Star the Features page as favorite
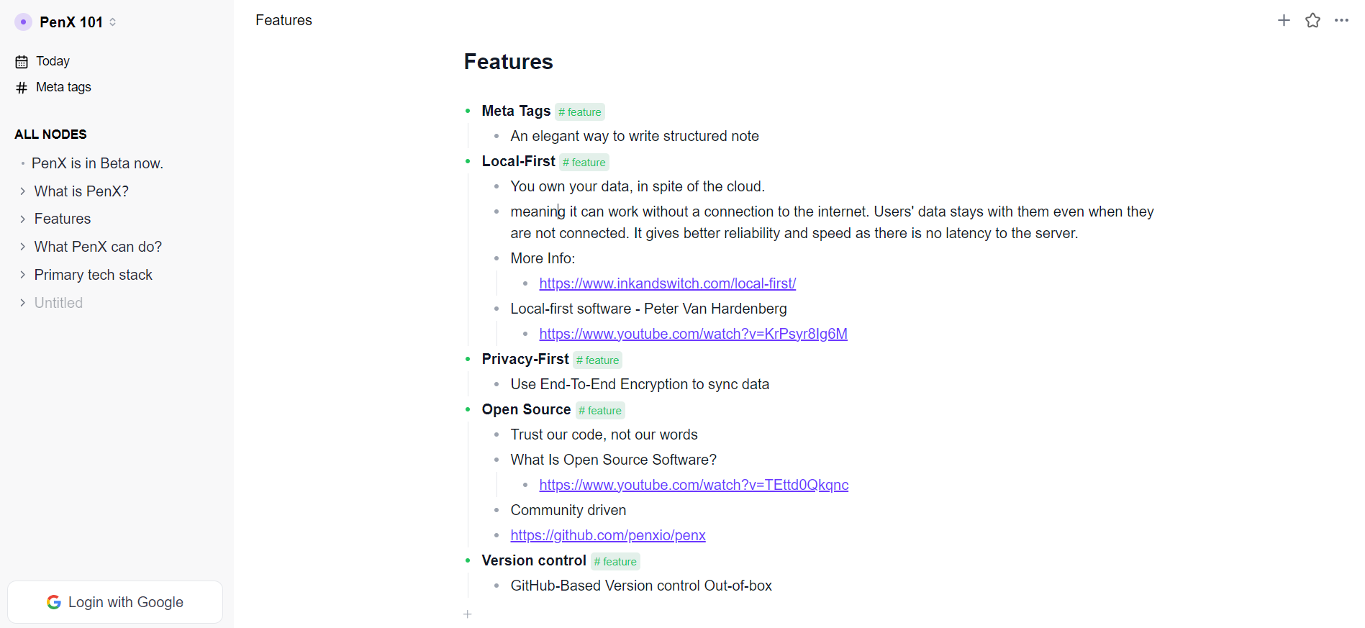1365x628 pixels. (x=1312, y=20)
